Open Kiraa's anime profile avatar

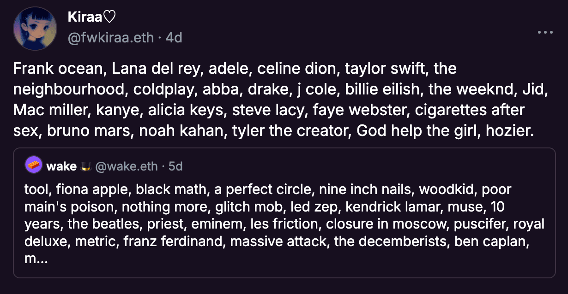click(35, 29)
